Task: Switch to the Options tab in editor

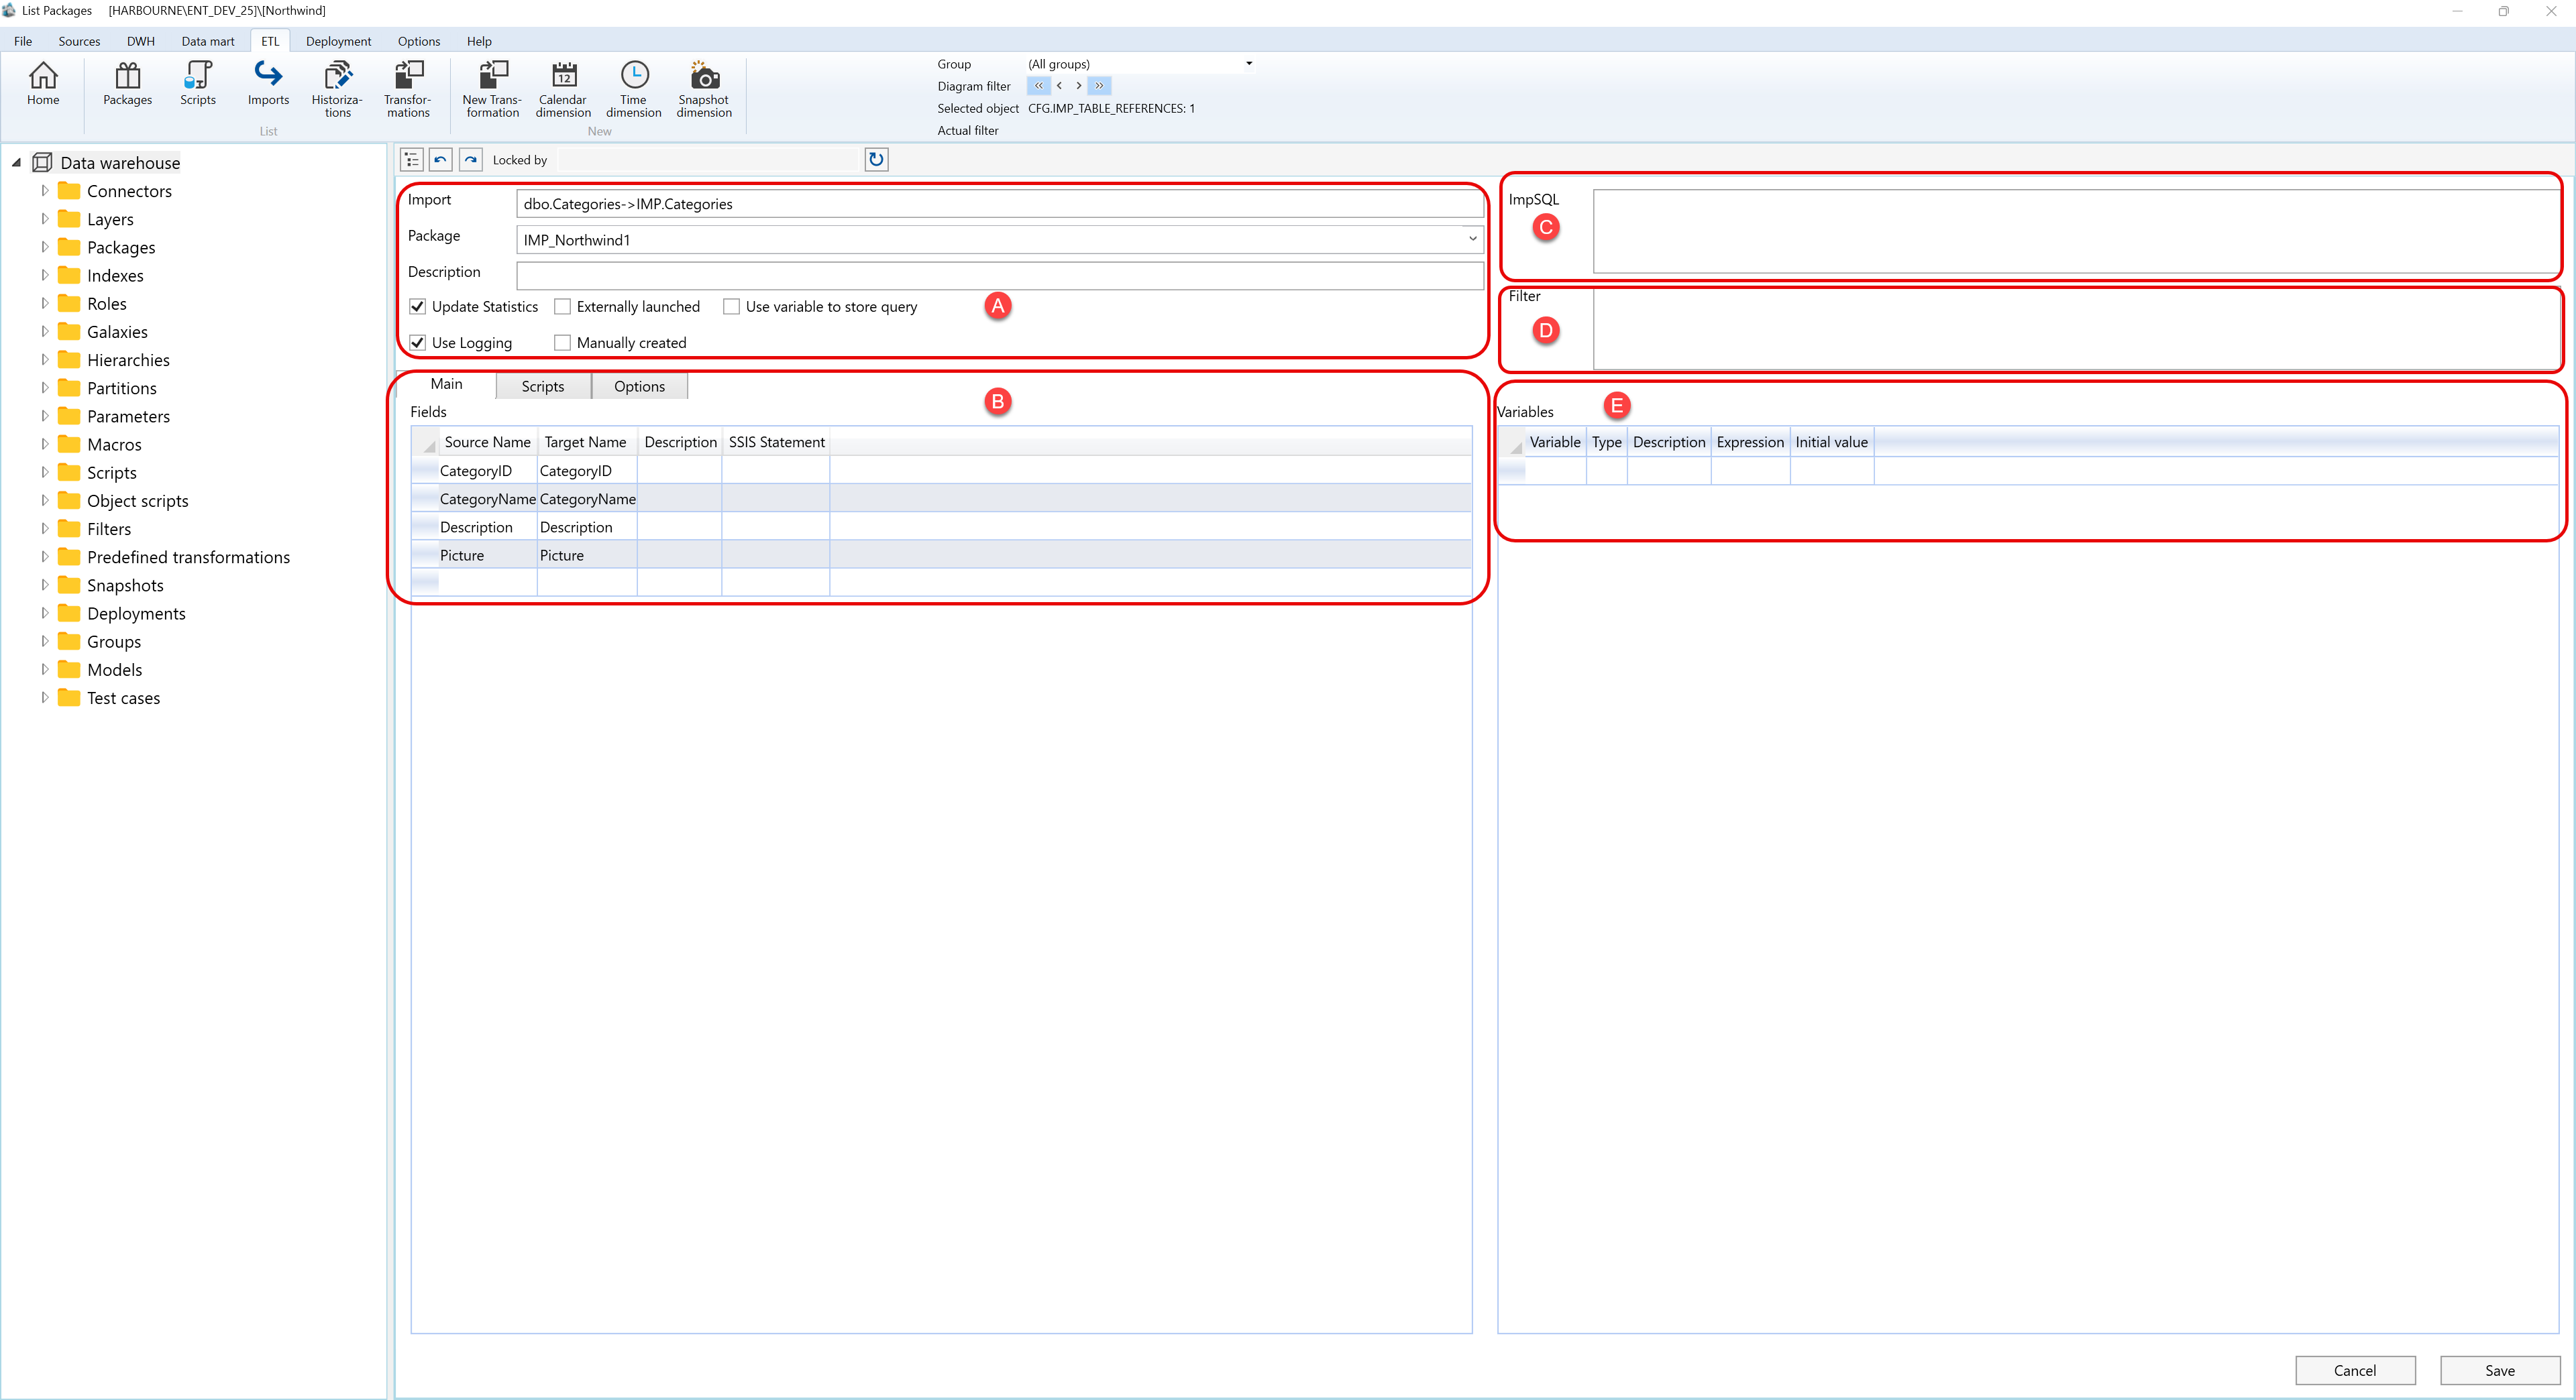Action: (639, 387)
